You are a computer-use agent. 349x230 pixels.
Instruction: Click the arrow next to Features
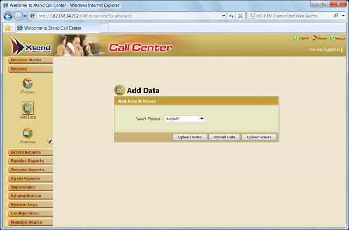point(50,142)
